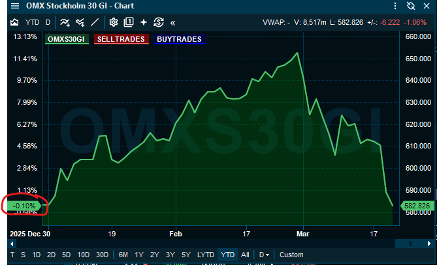437x265 pixels.
Task: Click the -6.222 change value
Action: pos(389,22)
